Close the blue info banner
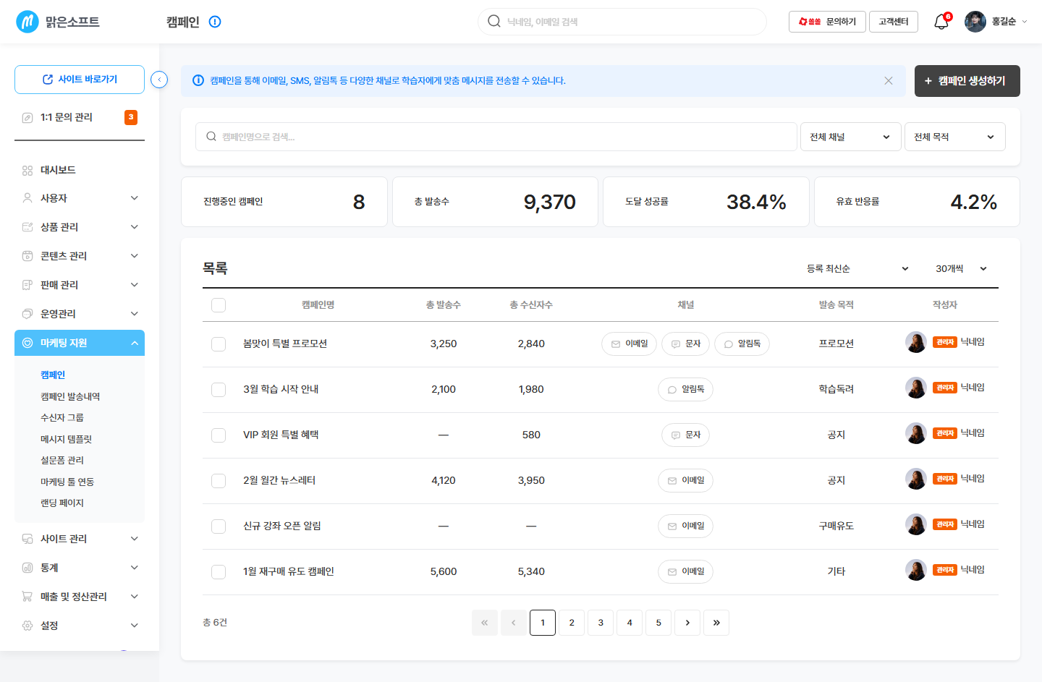Viewport: 1042px width, 682px height. pos(889,81)
